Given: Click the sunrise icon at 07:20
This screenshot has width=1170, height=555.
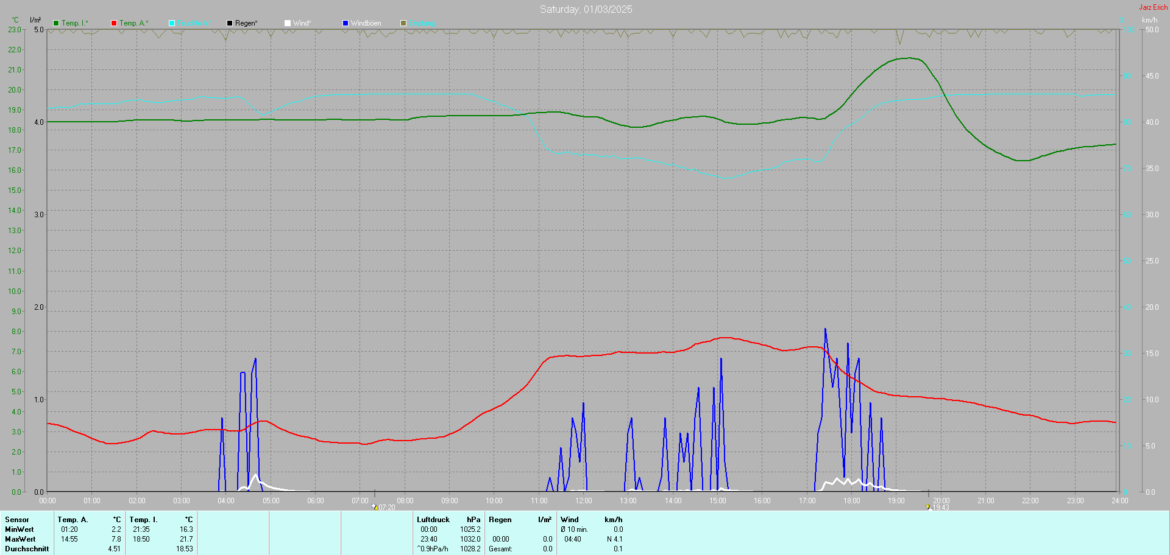Looking at the screenshot, I should [374, 506].
